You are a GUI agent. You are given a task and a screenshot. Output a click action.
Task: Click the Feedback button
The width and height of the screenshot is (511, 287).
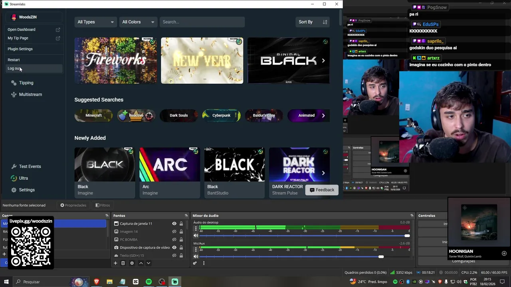pos(322,190)
